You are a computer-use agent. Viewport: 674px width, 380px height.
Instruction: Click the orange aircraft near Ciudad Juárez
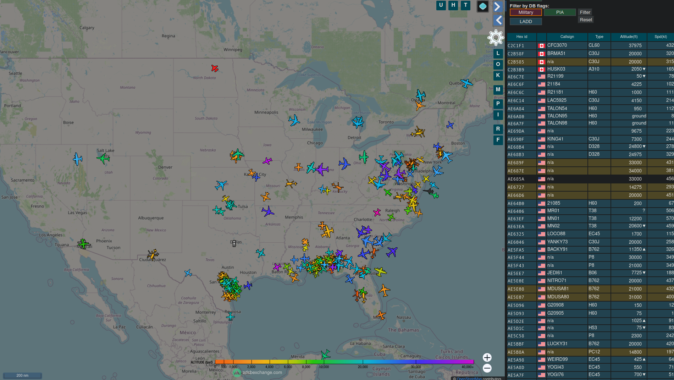pyautogui.click(x=153, y=254)
